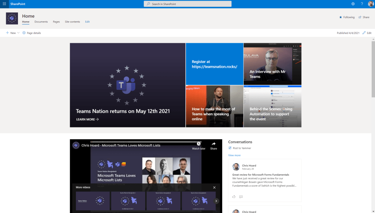This screenshot has width=375, height=213.
Task: Click the Teams Nation site logo
Action: (x=12, y=18)
